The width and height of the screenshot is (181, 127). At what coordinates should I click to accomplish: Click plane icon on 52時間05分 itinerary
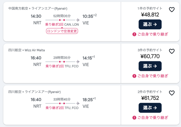[78, 20]
